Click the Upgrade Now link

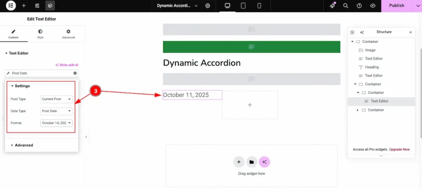click(x=399, y=149)
